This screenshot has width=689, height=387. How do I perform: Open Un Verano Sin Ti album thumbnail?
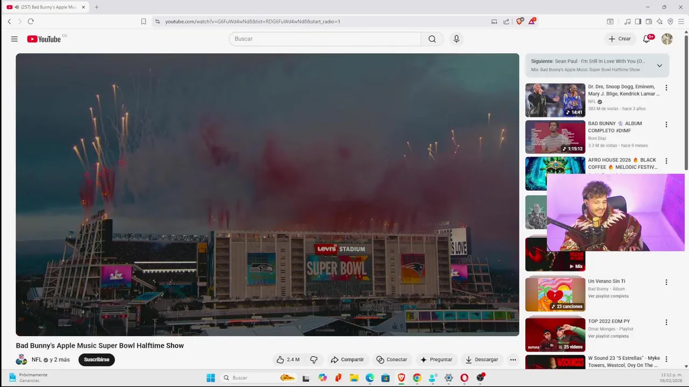click(x=555, y=295)
